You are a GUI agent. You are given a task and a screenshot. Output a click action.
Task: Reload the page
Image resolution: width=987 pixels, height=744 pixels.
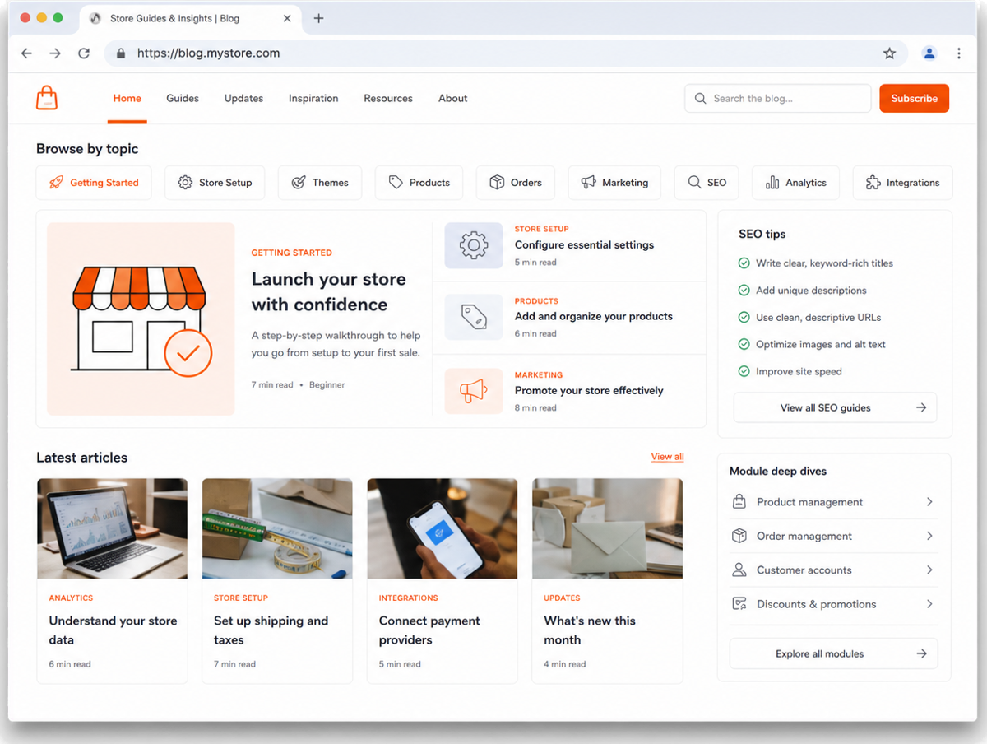(84, 53)
